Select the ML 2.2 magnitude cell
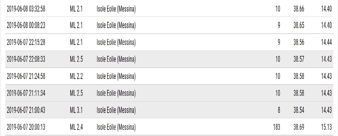338x136 pixels. point(76,77)
